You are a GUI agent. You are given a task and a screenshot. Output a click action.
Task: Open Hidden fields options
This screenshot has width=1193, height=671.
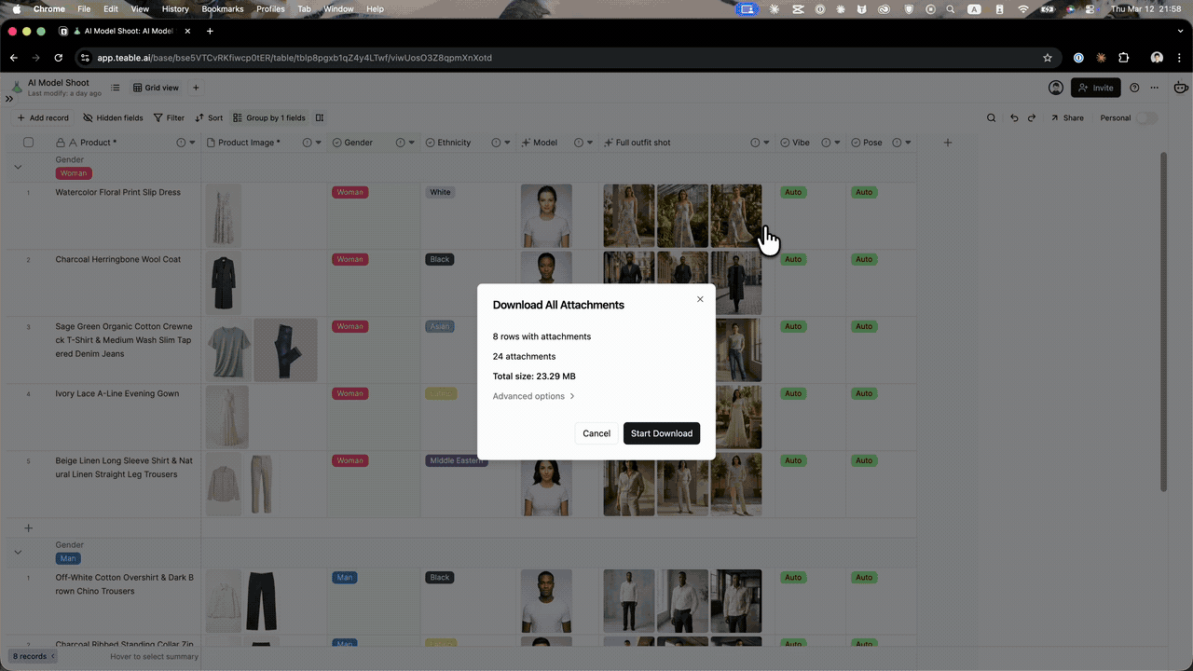point(113,118)
